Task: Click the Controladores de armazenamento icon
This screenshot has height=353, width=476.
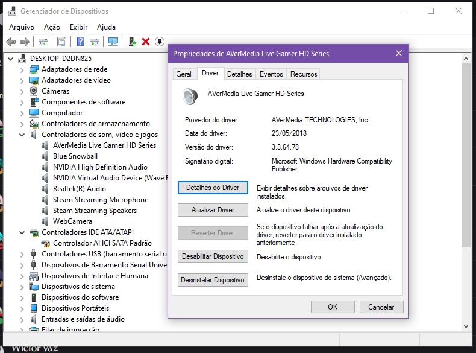Action: tap(34, 124)
